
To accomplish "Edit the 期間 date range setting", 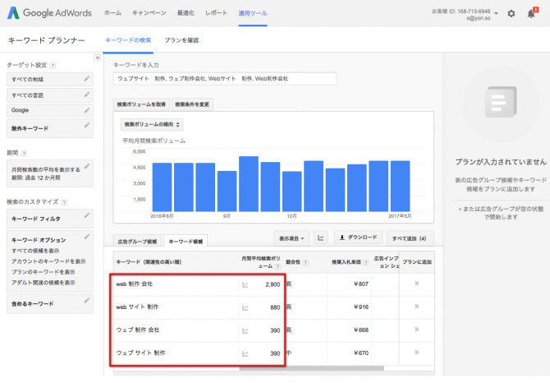I will [x=87, y=166].
